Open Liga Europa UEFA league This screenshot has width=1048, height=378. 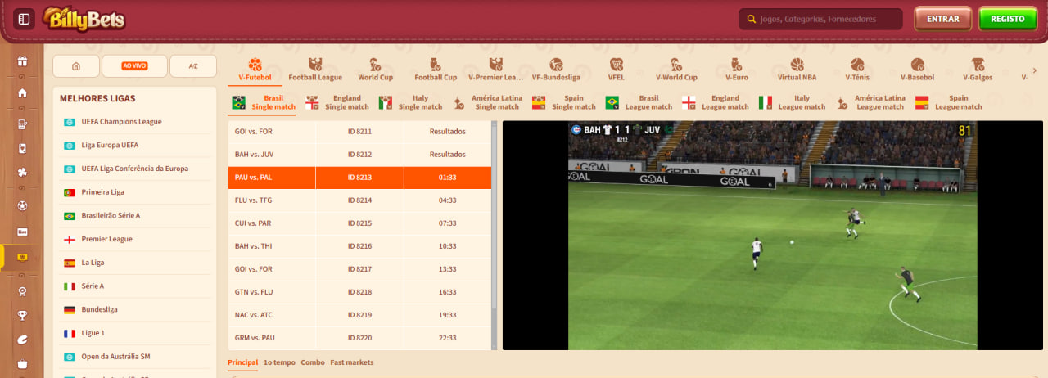coord(135,146)
